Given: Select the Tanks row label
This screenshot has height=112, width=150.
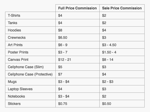Looking at the screenshot, I should [13, 23].
